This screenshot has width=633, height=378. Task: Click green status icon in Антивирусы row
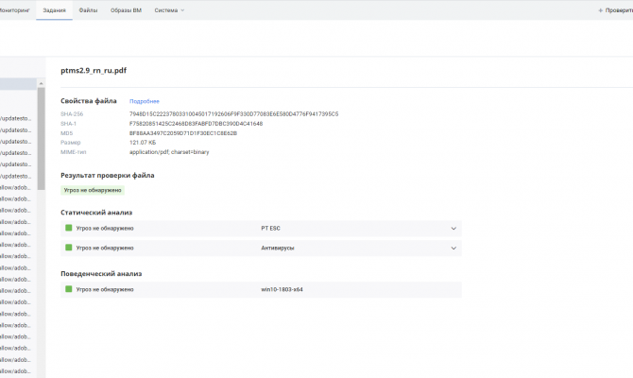(69, 248)
